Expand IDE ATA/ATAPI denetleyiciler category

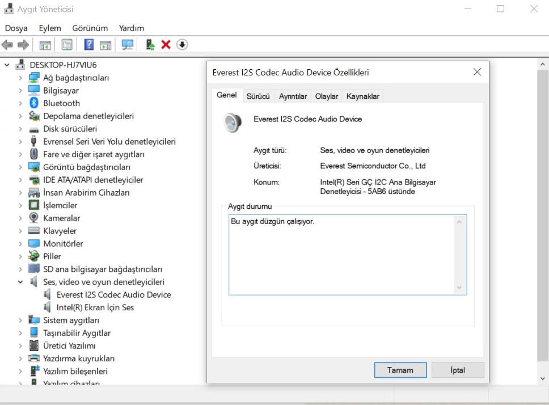click(20, 180)
